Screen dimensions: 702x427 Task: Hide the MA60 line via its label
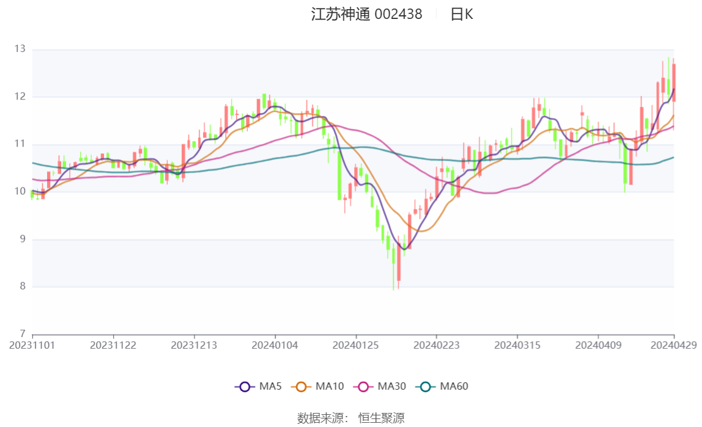pos(454,387)
